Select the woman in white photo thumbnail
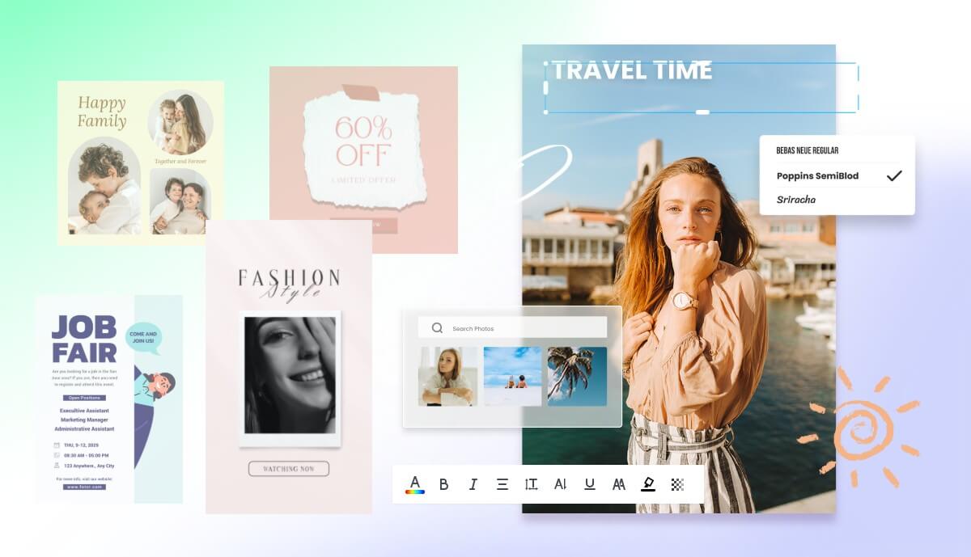Image resolution: width=971 pixels, height=557 pixels. point(447,376)
